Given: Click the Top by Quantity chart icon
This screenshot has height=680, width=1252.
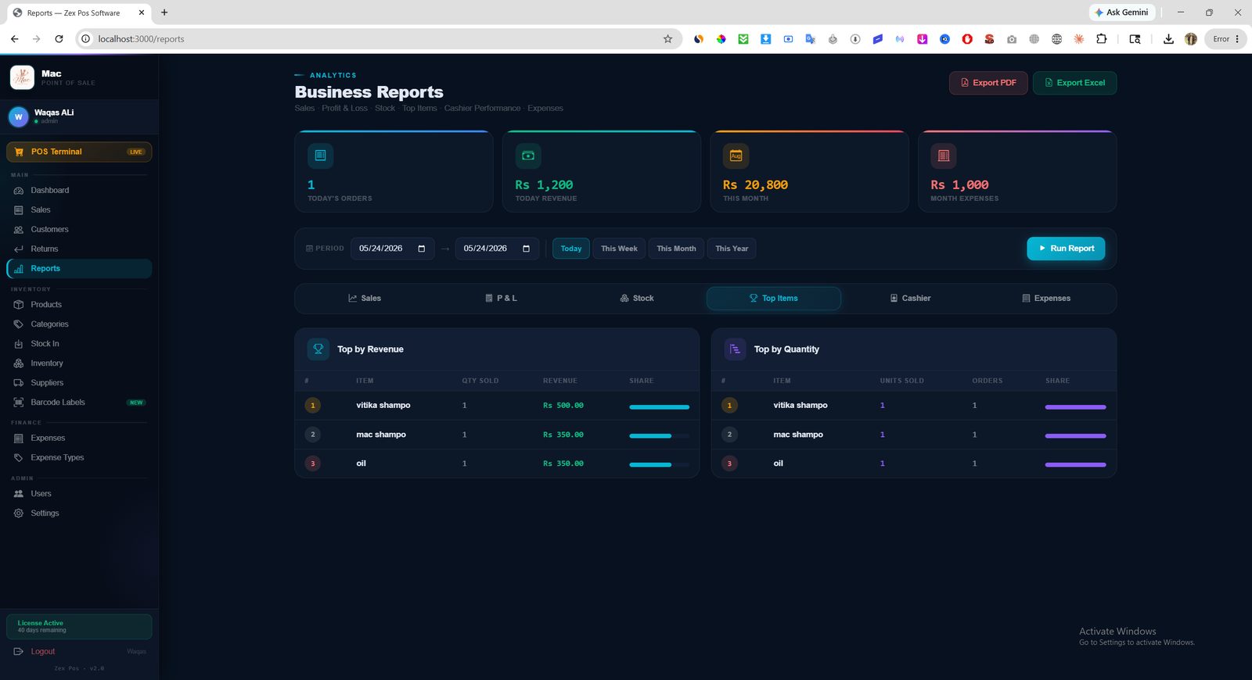Looking at the screenshot, I should point(735,349).
